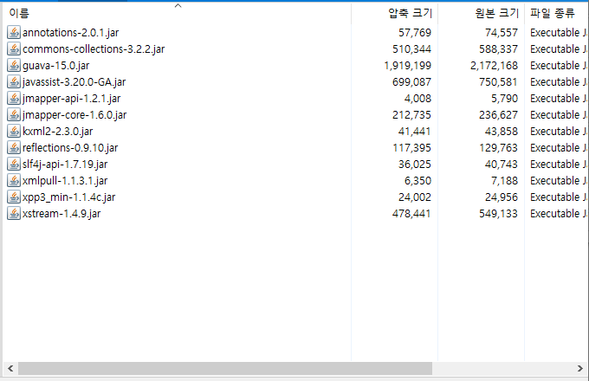Click the sort direction arrow above 이름 column
Image resolution: width=589 pixels, height=381 pixels.
click(x=178, y=6)
